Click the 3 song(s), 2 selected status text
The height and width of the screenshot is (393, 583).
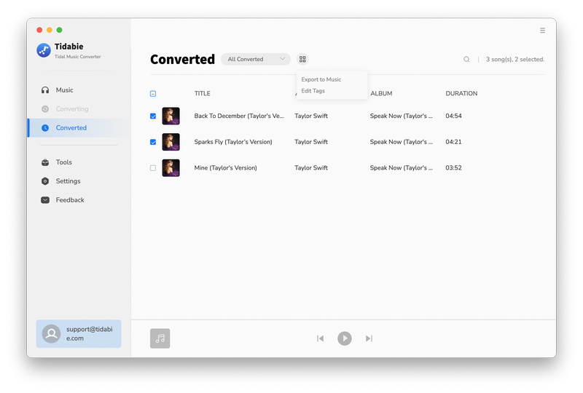click(x=515, y=60)
